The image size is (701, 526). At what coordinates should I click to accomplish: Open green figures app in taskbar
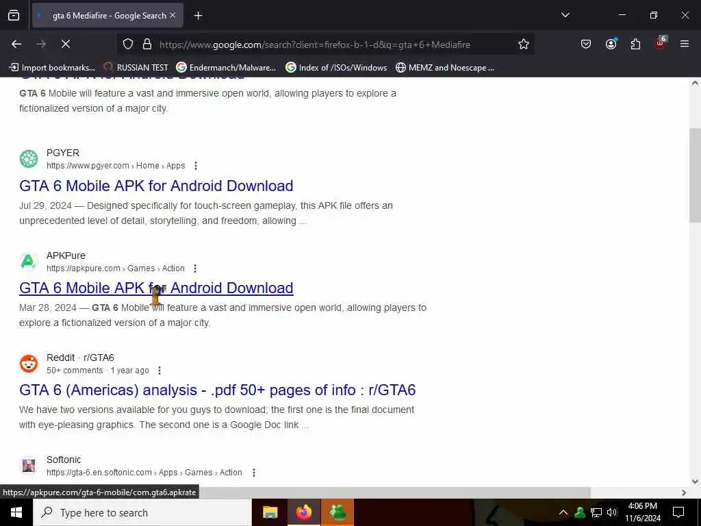[x=337, y=512]
